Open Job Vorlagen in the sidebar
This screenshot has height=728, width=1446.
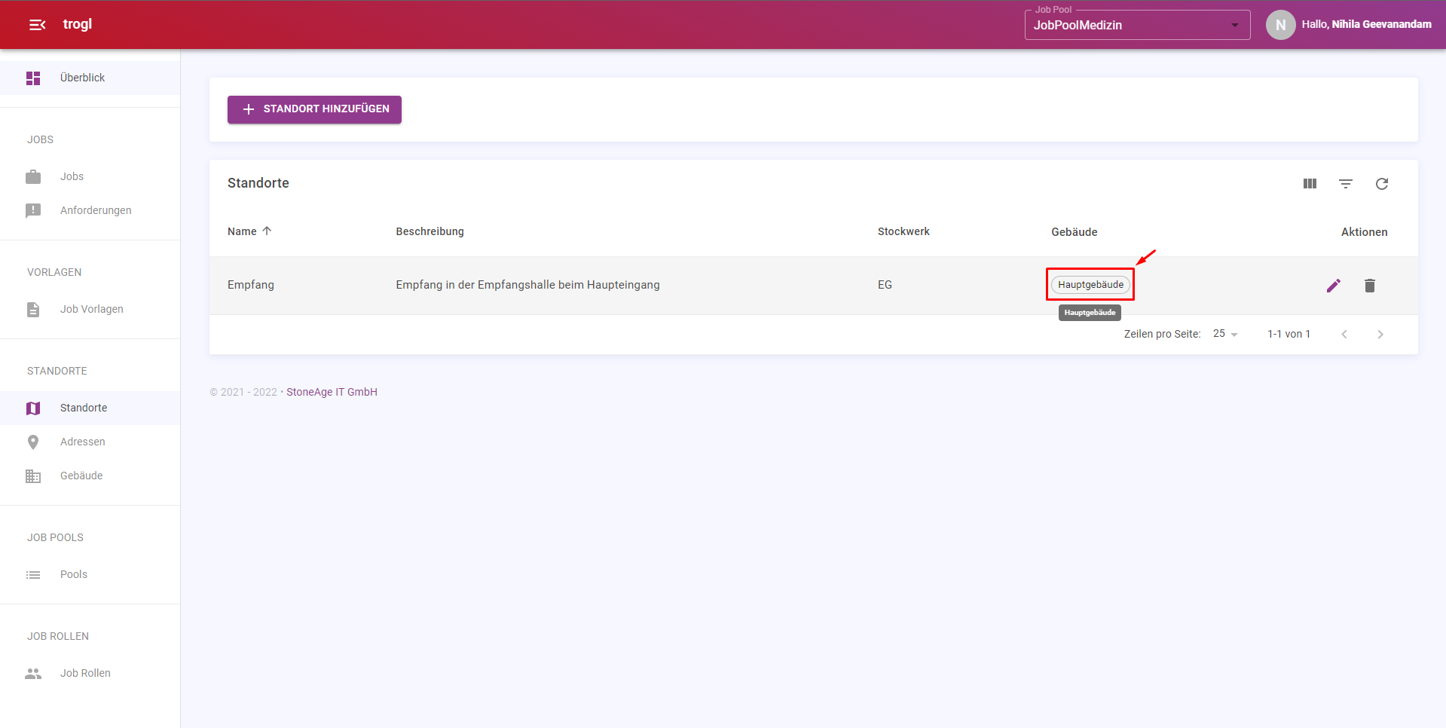90,310
